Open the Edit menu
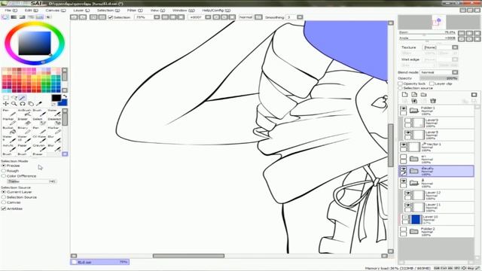482x271 pixels. point(31,10)
